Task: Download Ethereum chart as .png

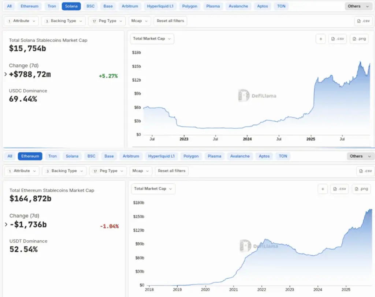Action: click(x=361, y=189)
